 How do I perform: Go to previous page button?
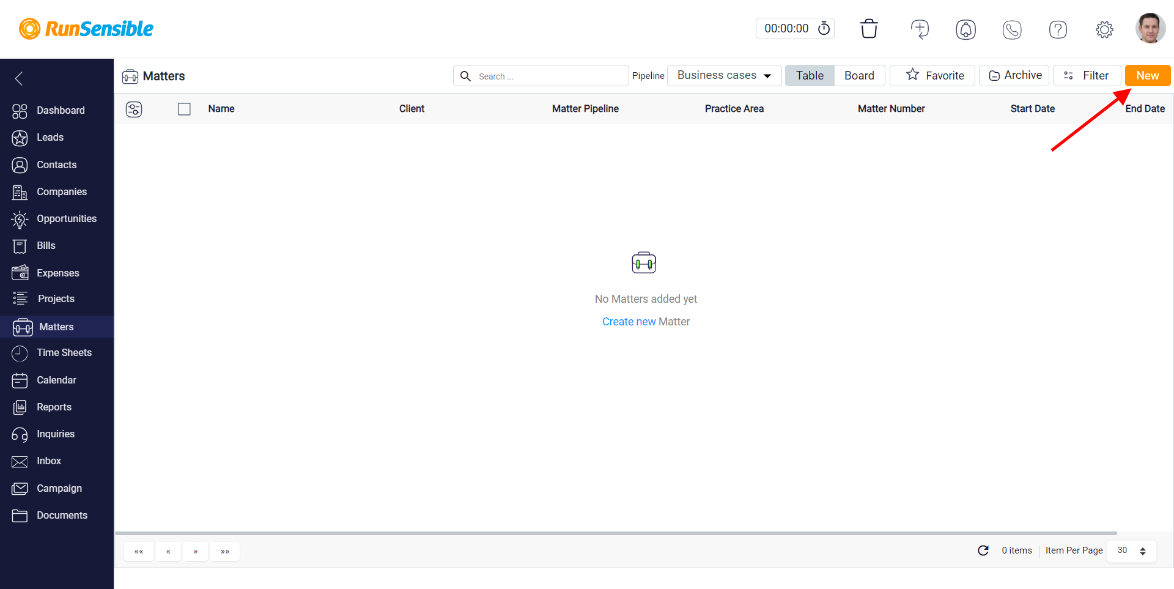168,551
